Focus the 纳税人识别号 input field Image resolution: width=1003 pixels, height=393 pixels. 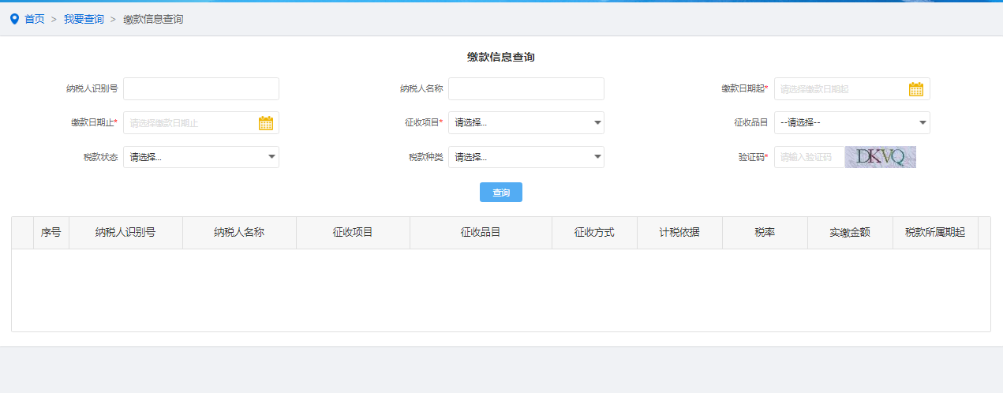click(x=201, y=89)
